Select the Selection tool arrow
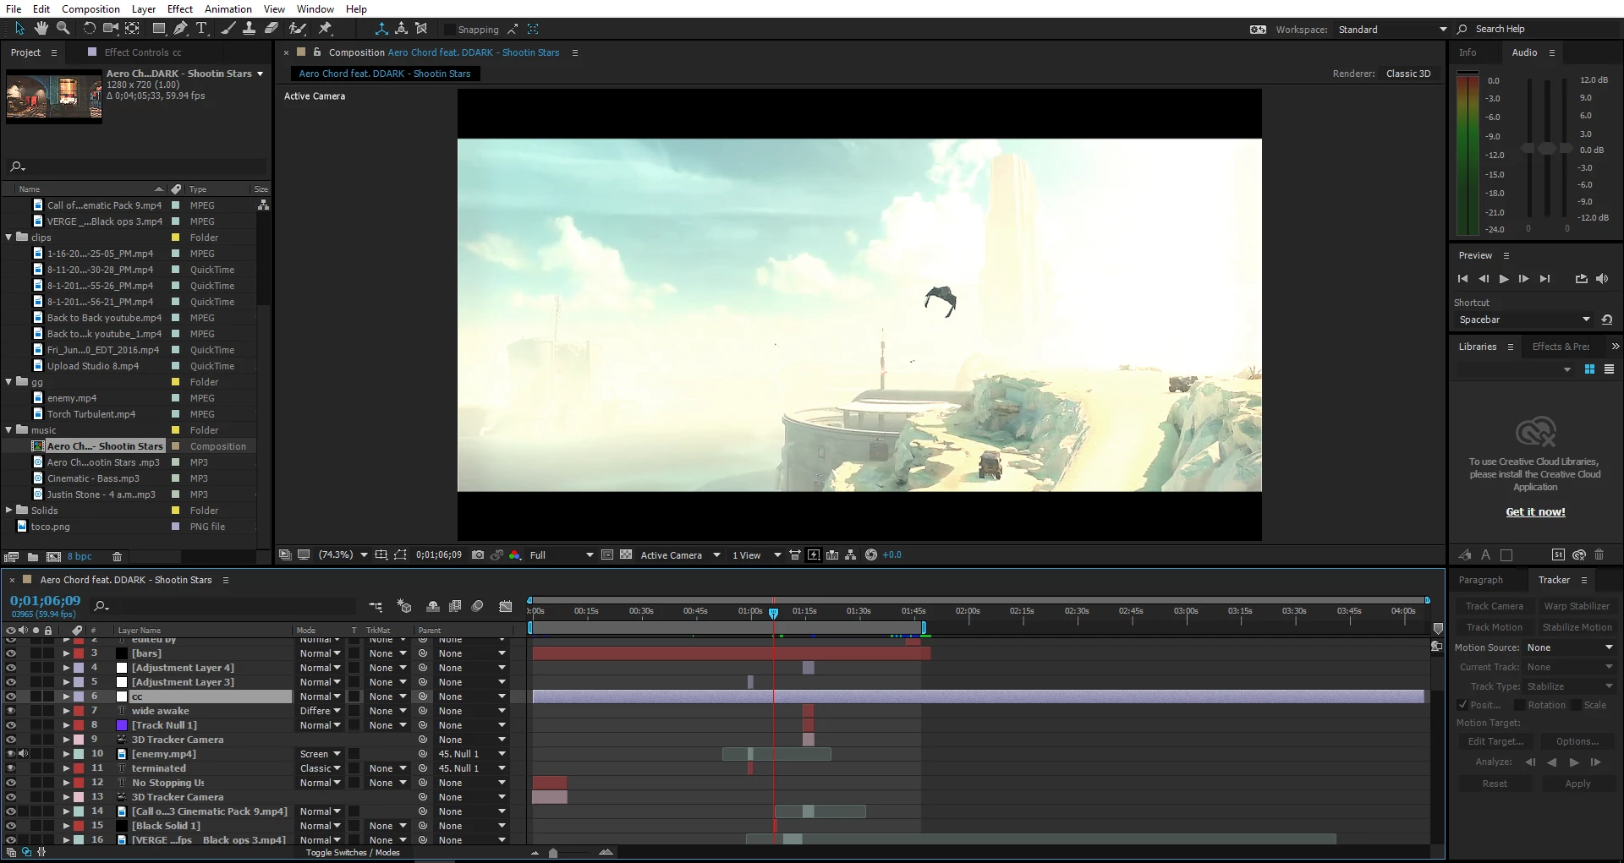Viewport: 1624px width, 863px height. click(x=20, y=29)
